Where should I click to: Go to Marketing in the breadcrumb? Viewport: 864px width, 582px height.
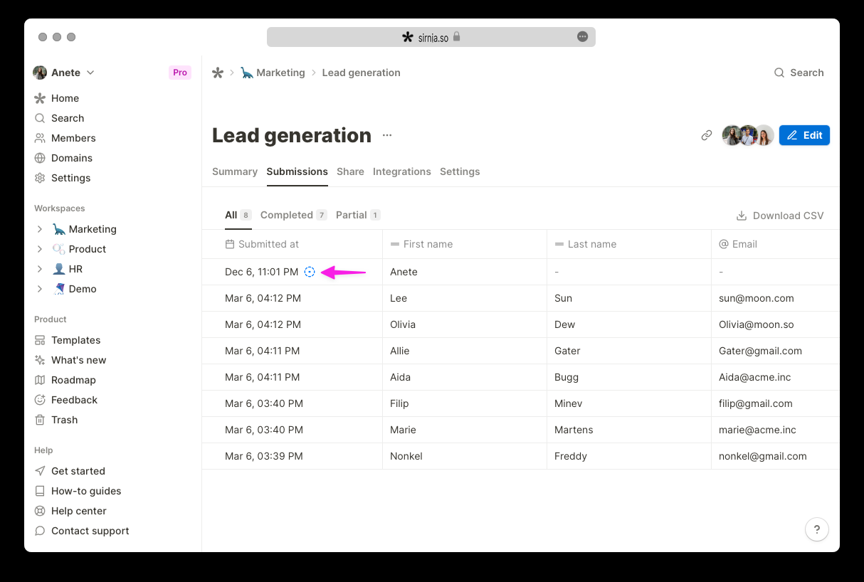point(273,73)
